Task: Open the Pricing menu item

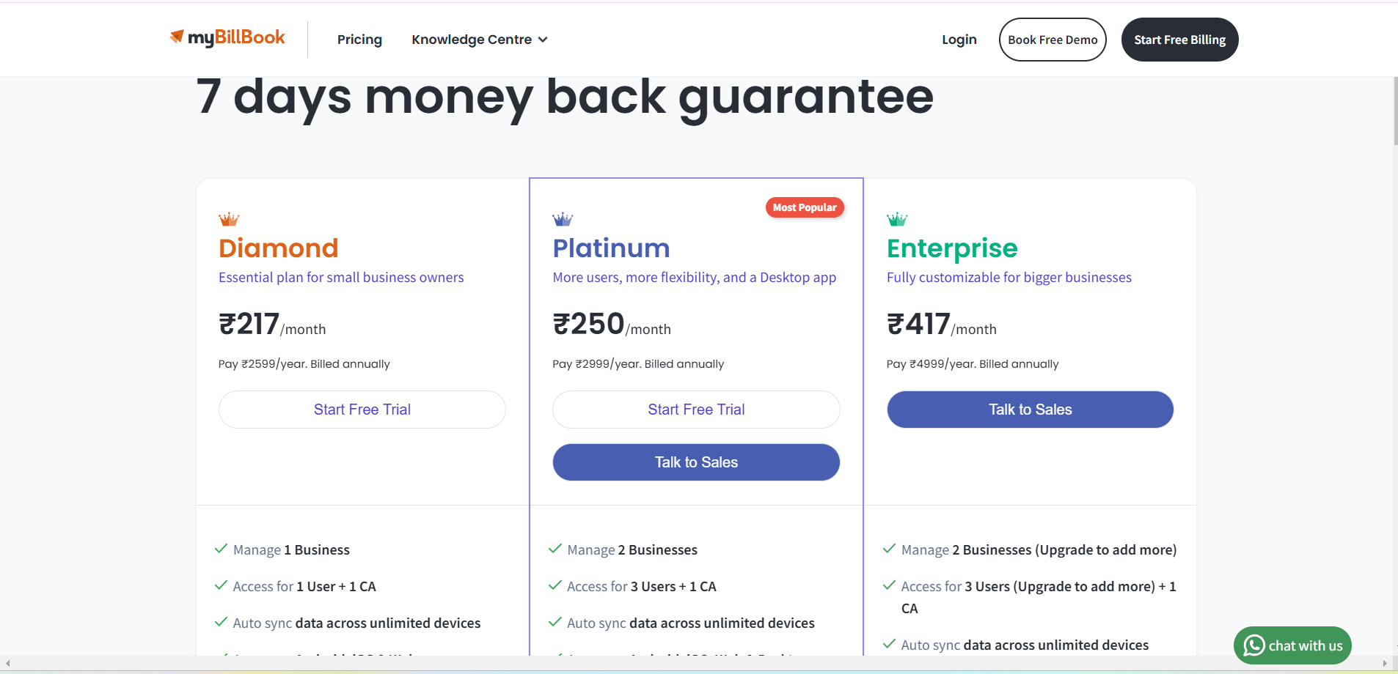Action: tap(359, 40)
